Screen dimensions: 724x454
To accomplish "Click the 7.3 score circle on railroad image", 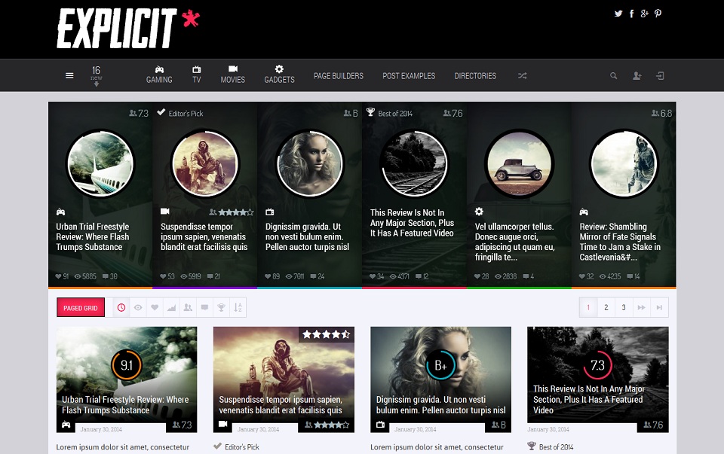I will click(x=597, y=365).
